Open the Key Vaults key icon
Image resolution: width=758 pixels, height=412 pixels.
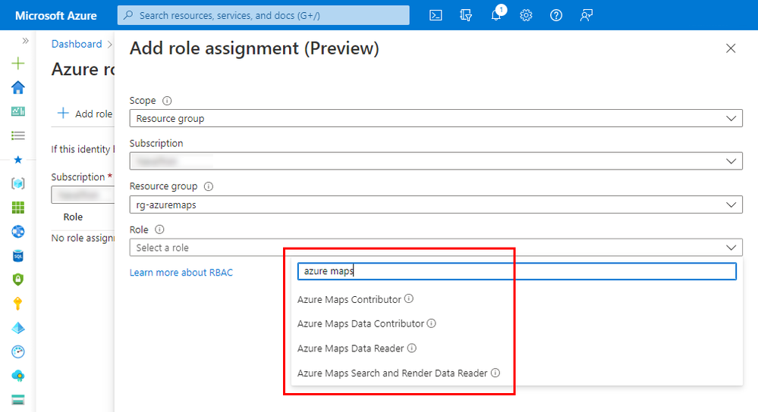click(x=18, y=304)
